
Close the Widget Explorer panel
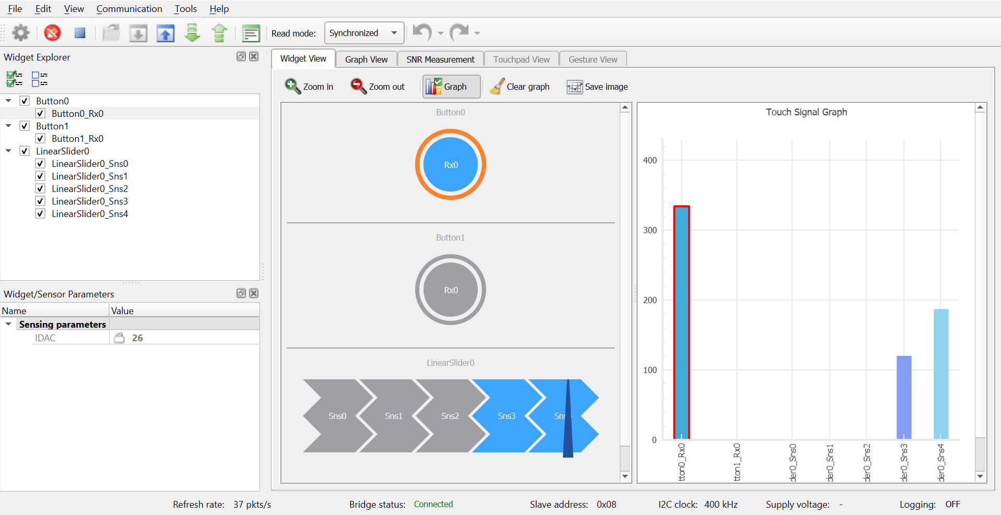tap(254, 56)
